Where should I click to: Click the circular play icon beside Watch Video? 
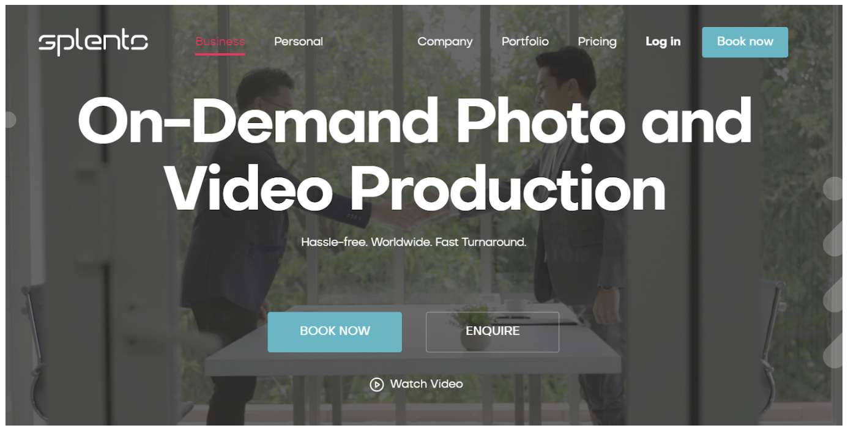376,385
